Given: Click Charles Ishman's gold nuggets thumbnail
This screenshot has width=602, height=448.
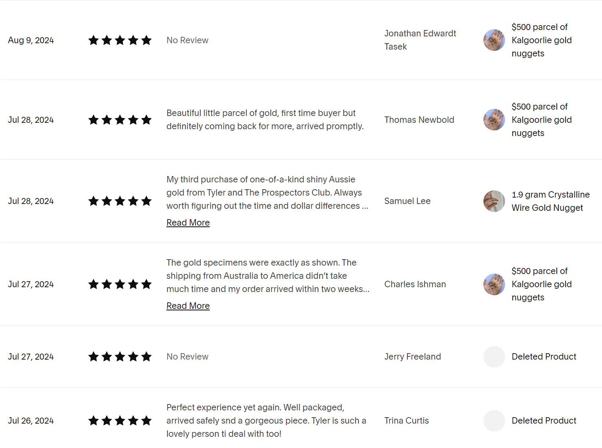Looking at the screenshot, I should [x=494, y=284].
